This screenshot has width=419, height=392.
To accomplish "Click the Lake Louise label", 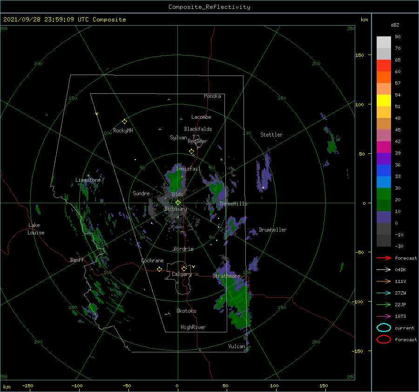I will (36, 229).
